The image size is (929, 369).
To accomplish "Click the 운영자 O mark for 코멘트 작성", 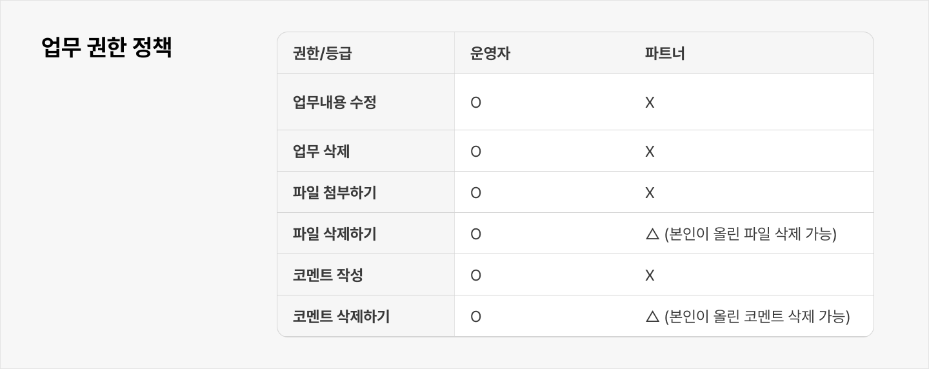I will (x=475, y=275).
